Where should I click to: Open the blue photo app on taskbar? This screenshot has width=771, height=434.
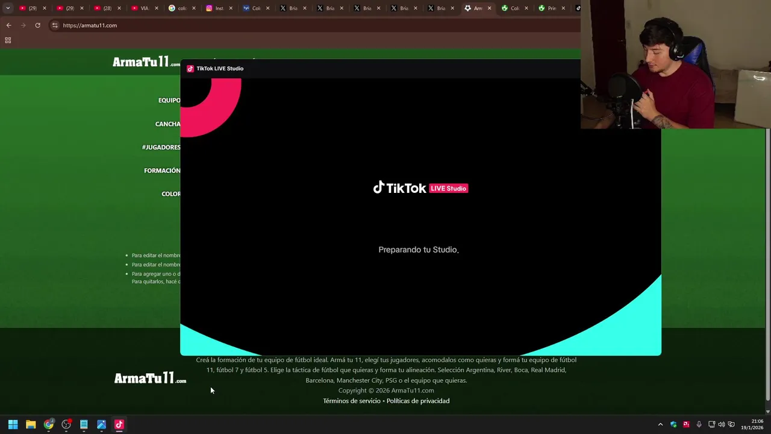101,424
